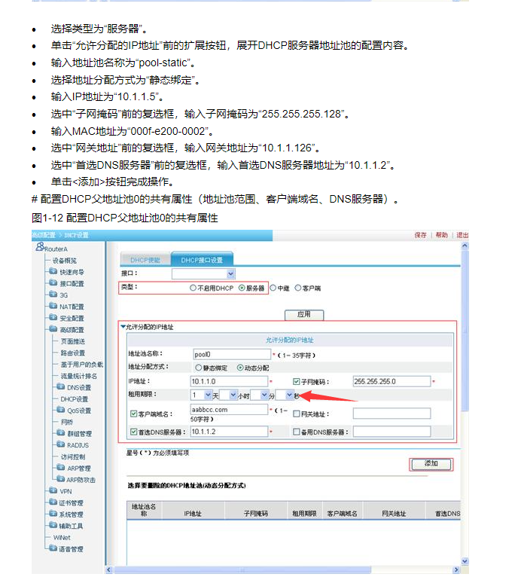
Task: Open the 系统管理 folder icon
Action: point(53,514)
